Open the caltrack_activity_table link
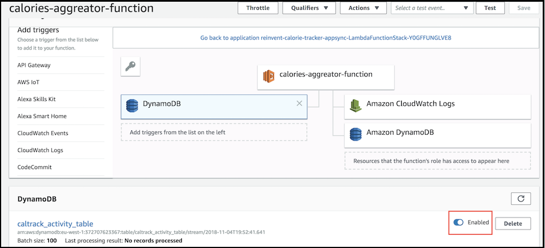The height and width of the screenshot is (248, 545). tap(55, 224)
